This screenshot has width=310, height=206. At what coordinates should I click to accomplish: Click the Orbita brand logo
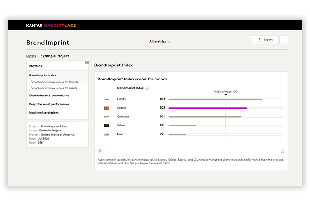tap(107, 99)
